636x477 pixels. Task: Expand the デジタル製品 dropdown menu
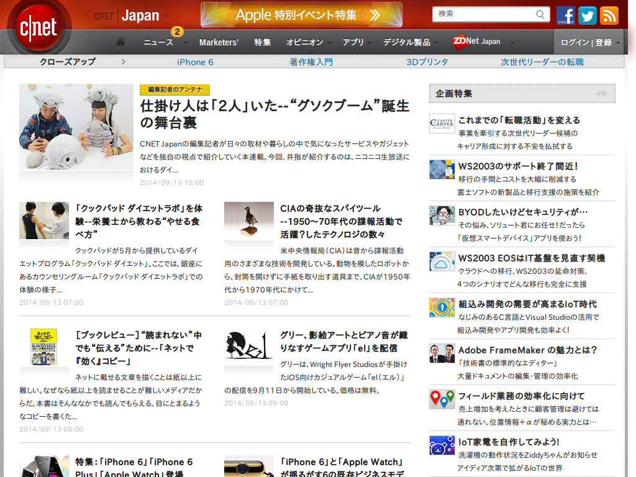point(411,42)
